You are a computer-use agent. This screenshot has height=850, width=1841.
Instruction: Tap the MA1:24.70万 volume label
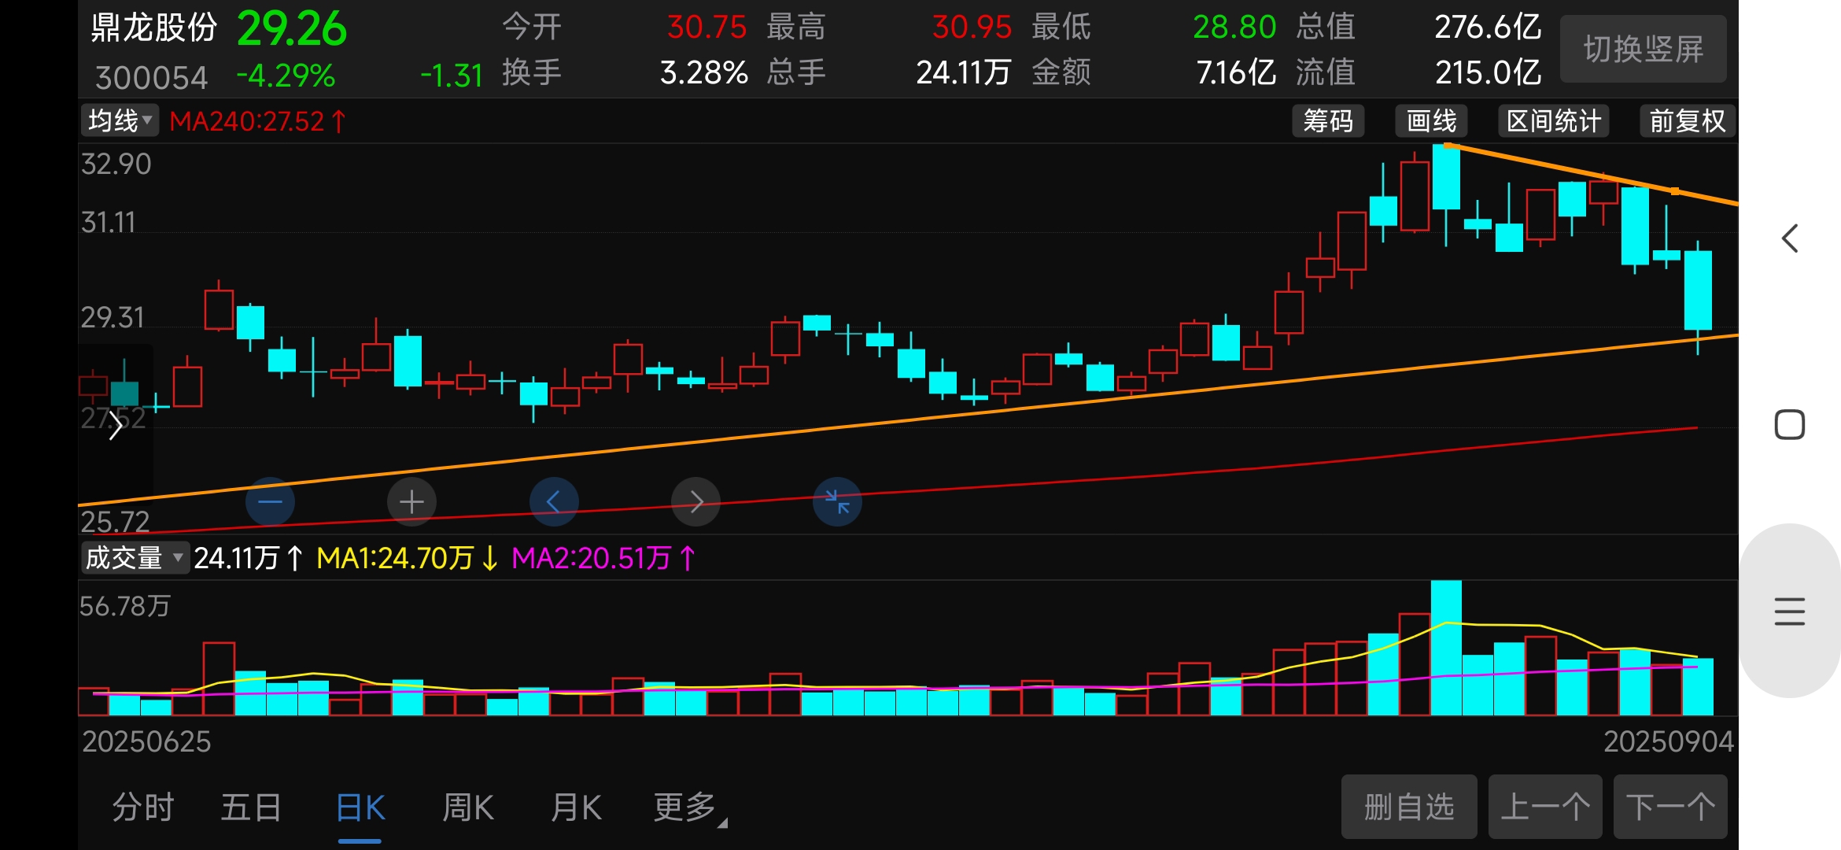pyautogui.click(x=408, y=558)
